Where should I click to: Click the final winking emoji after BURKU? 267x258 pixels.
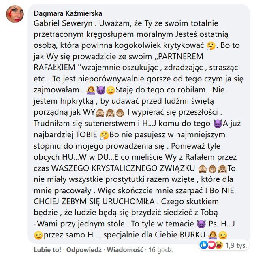coord(222,235)
